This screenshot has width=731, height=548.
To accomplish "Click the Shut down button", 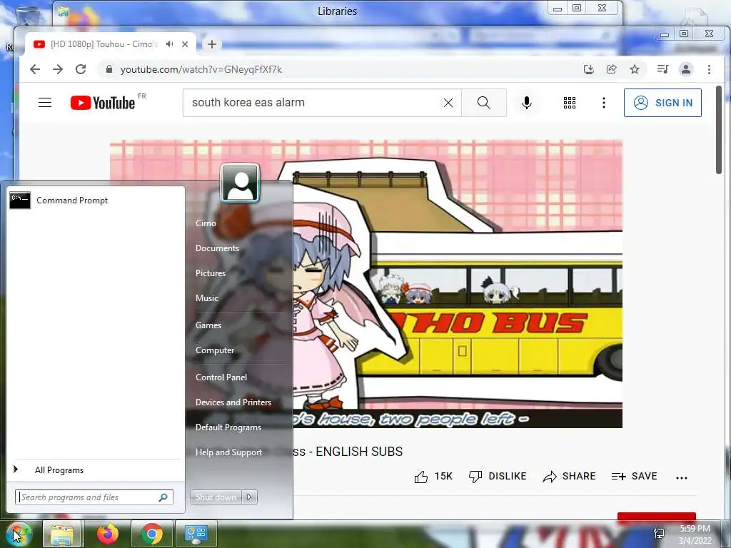I will pyautogui.click(x=216, y=497).
